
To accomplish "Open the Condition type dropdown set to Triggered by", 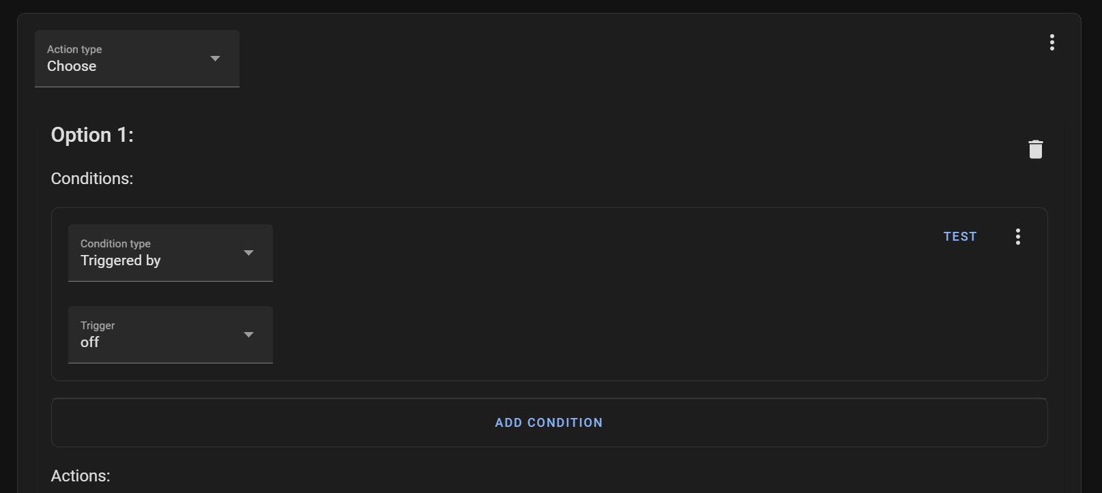I will coord(171,253).
